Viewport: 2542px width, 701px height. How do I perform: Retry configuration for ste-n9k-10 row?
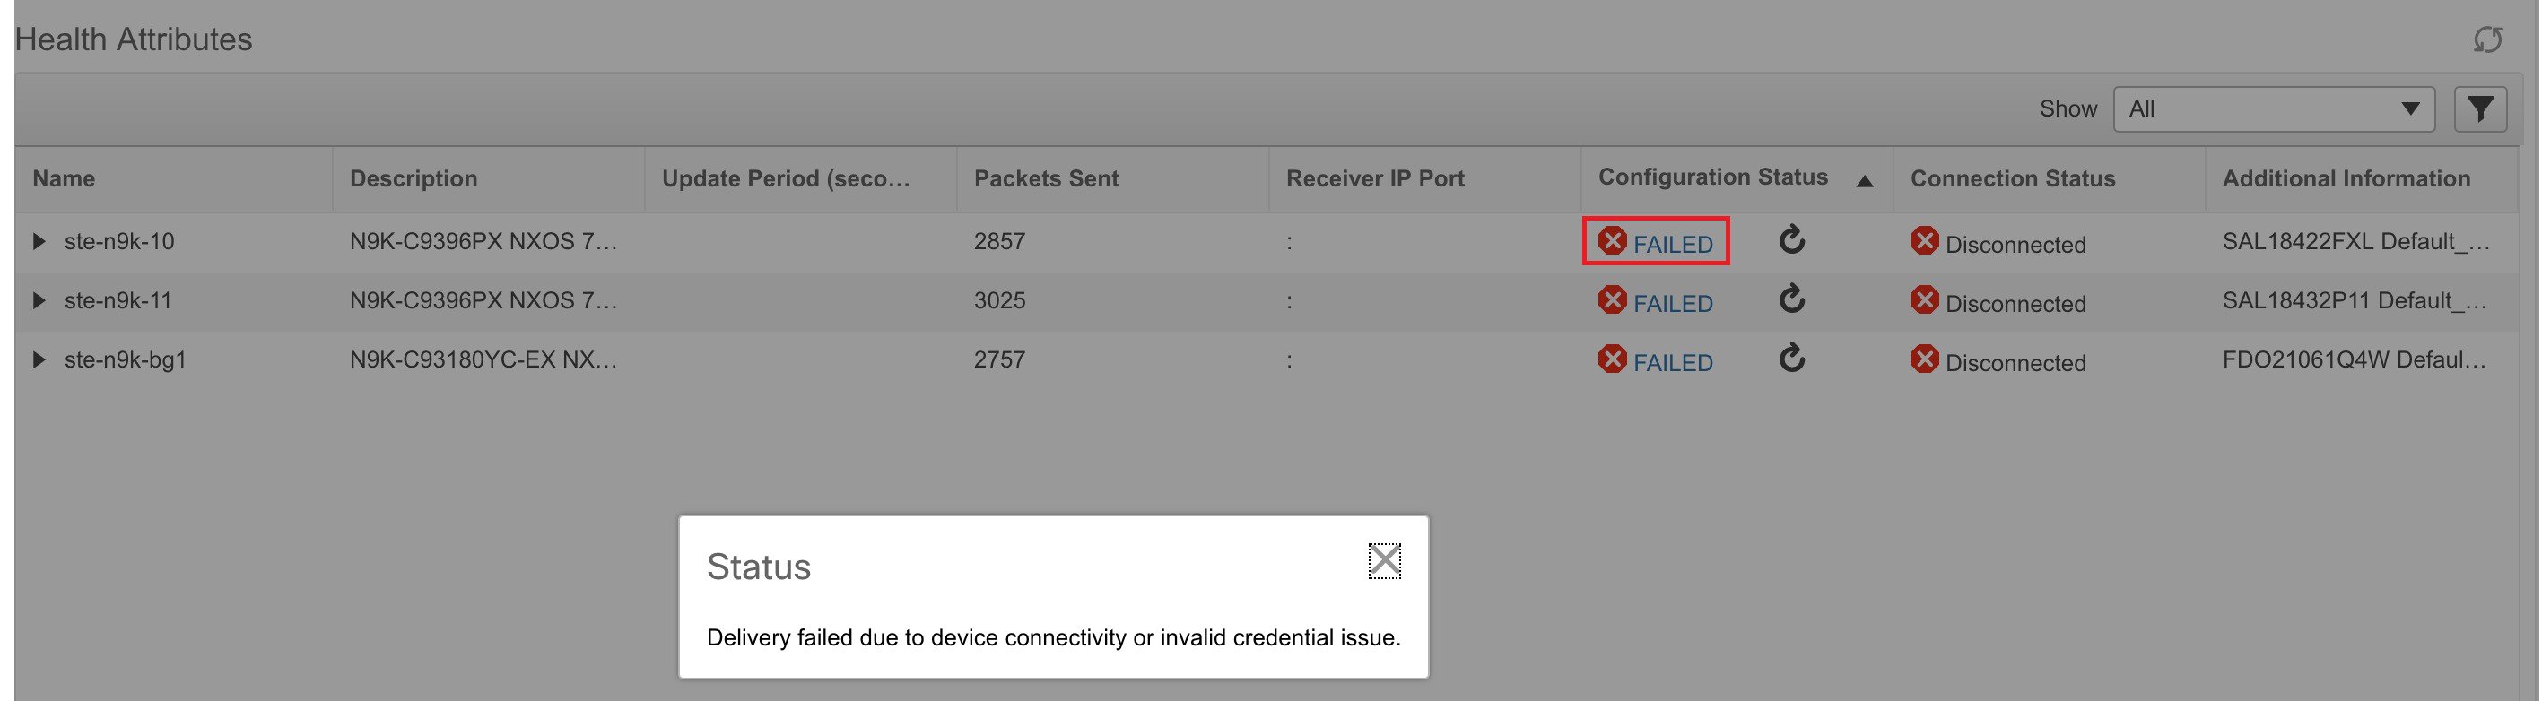pos(1792,239)
